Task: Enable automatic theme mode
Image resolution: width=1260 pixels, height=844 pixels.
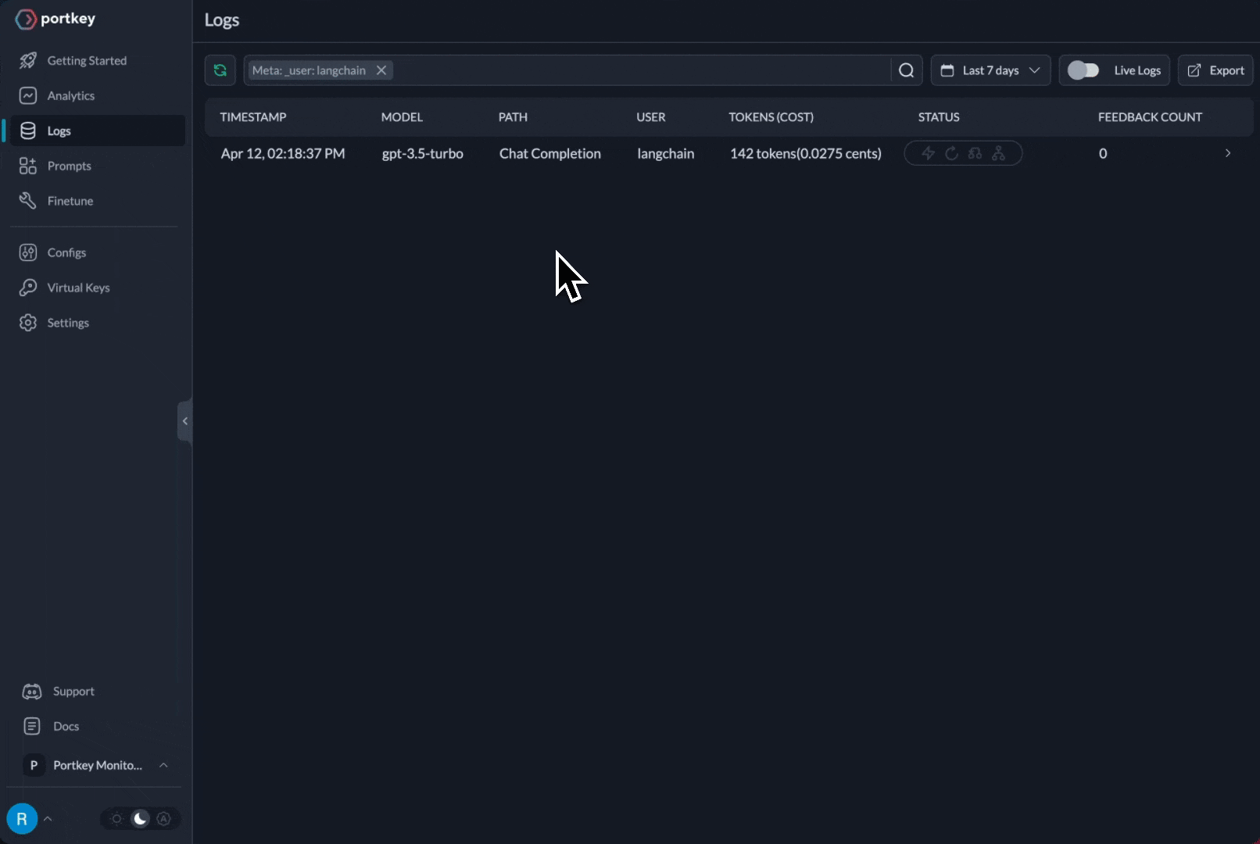Action: point(164,819)
